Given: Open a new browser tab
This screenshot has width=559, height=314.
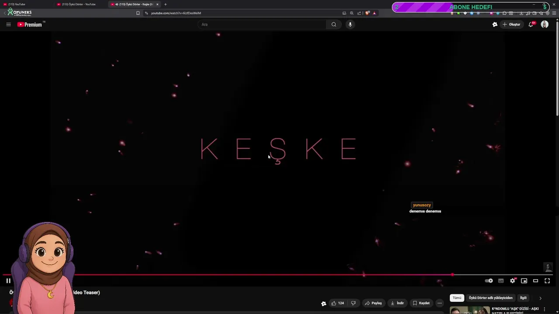Looking at the screenshot, I should 165,4.
